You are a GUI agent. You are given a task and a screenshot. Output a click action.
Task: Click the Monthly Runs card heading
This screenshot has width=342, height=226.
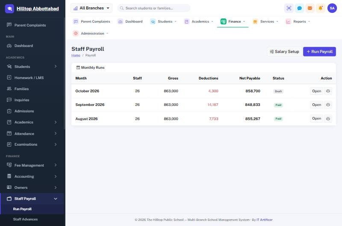click(90, 68)
